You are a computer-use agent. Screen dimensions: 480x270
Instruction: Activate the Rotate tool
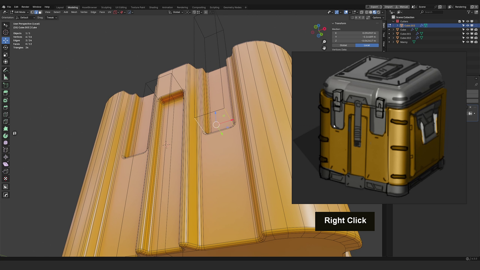(x=5, y=47)
